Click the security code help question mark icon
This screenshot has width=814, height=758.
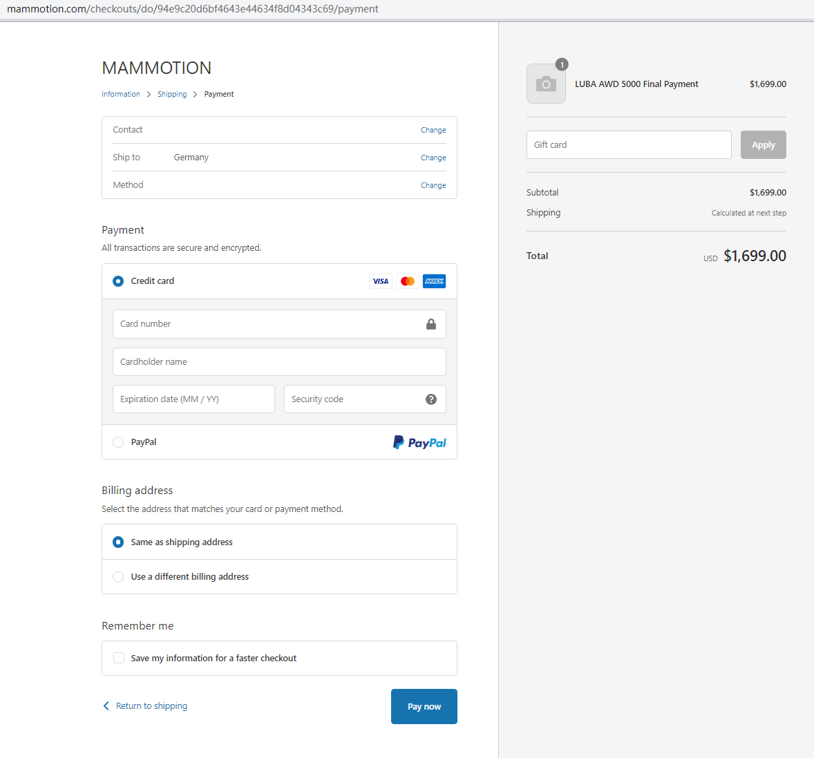[431, 399]
